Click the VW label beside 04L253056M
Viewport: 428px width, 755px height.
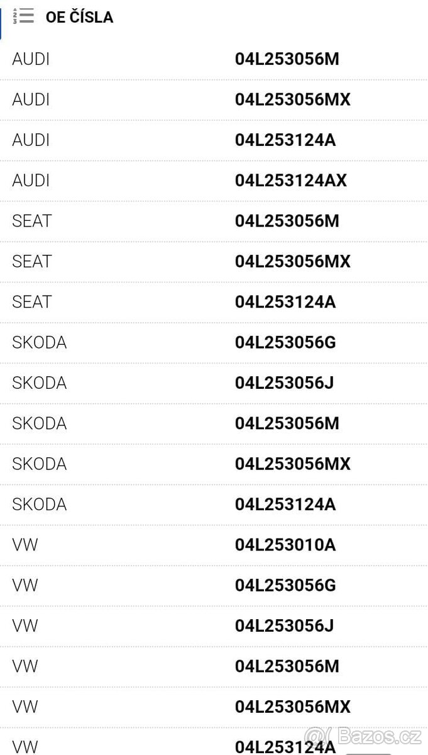(x=25, y=666)
